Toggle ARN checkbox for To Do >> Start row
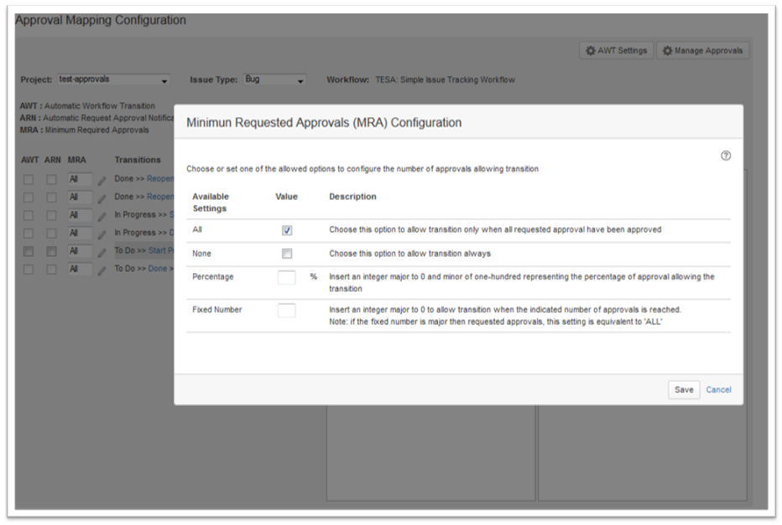 tap(51, 252)
